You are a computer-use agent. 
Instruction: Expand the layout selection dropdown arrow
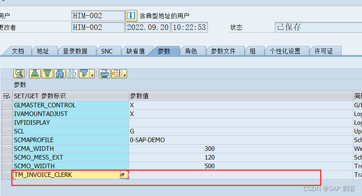click(125, 74)
